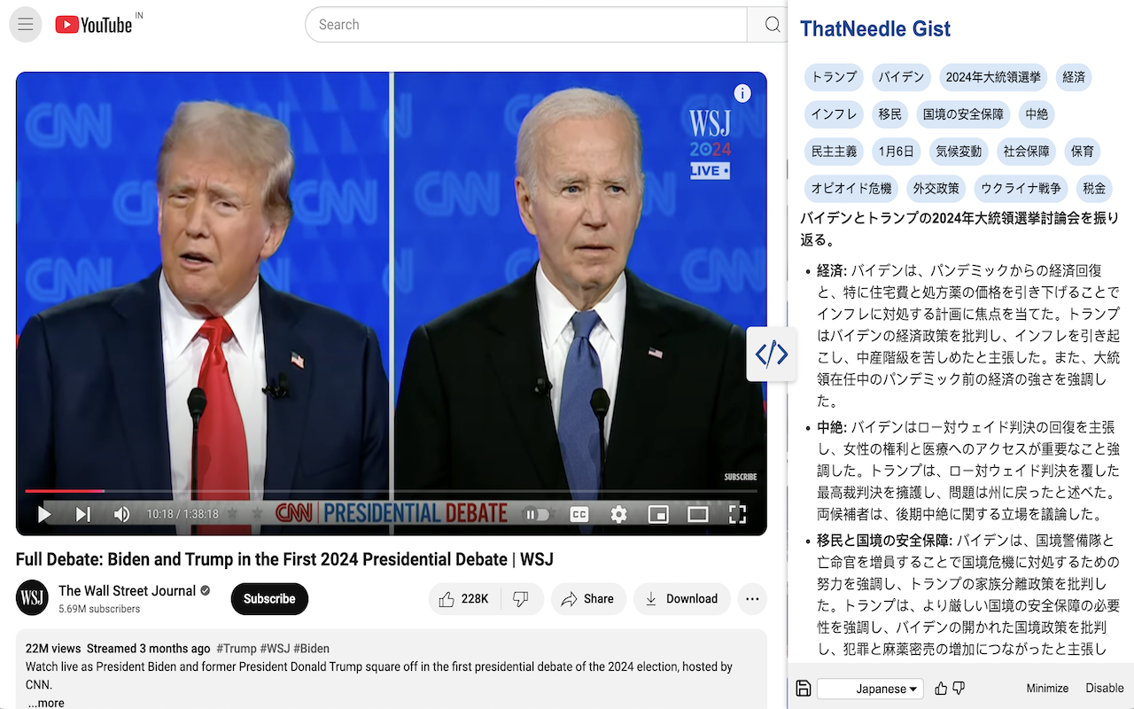Enter full screen mode
Screen dimensions: 1134x709
point(737,514)
